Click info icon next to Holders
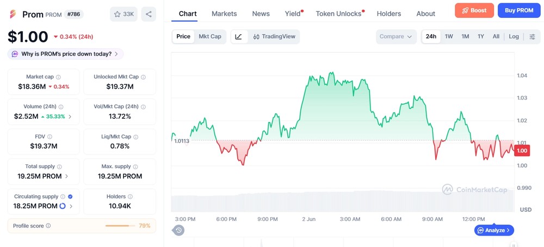The width and height of the screenshot is (544, 247). point(130,197)
